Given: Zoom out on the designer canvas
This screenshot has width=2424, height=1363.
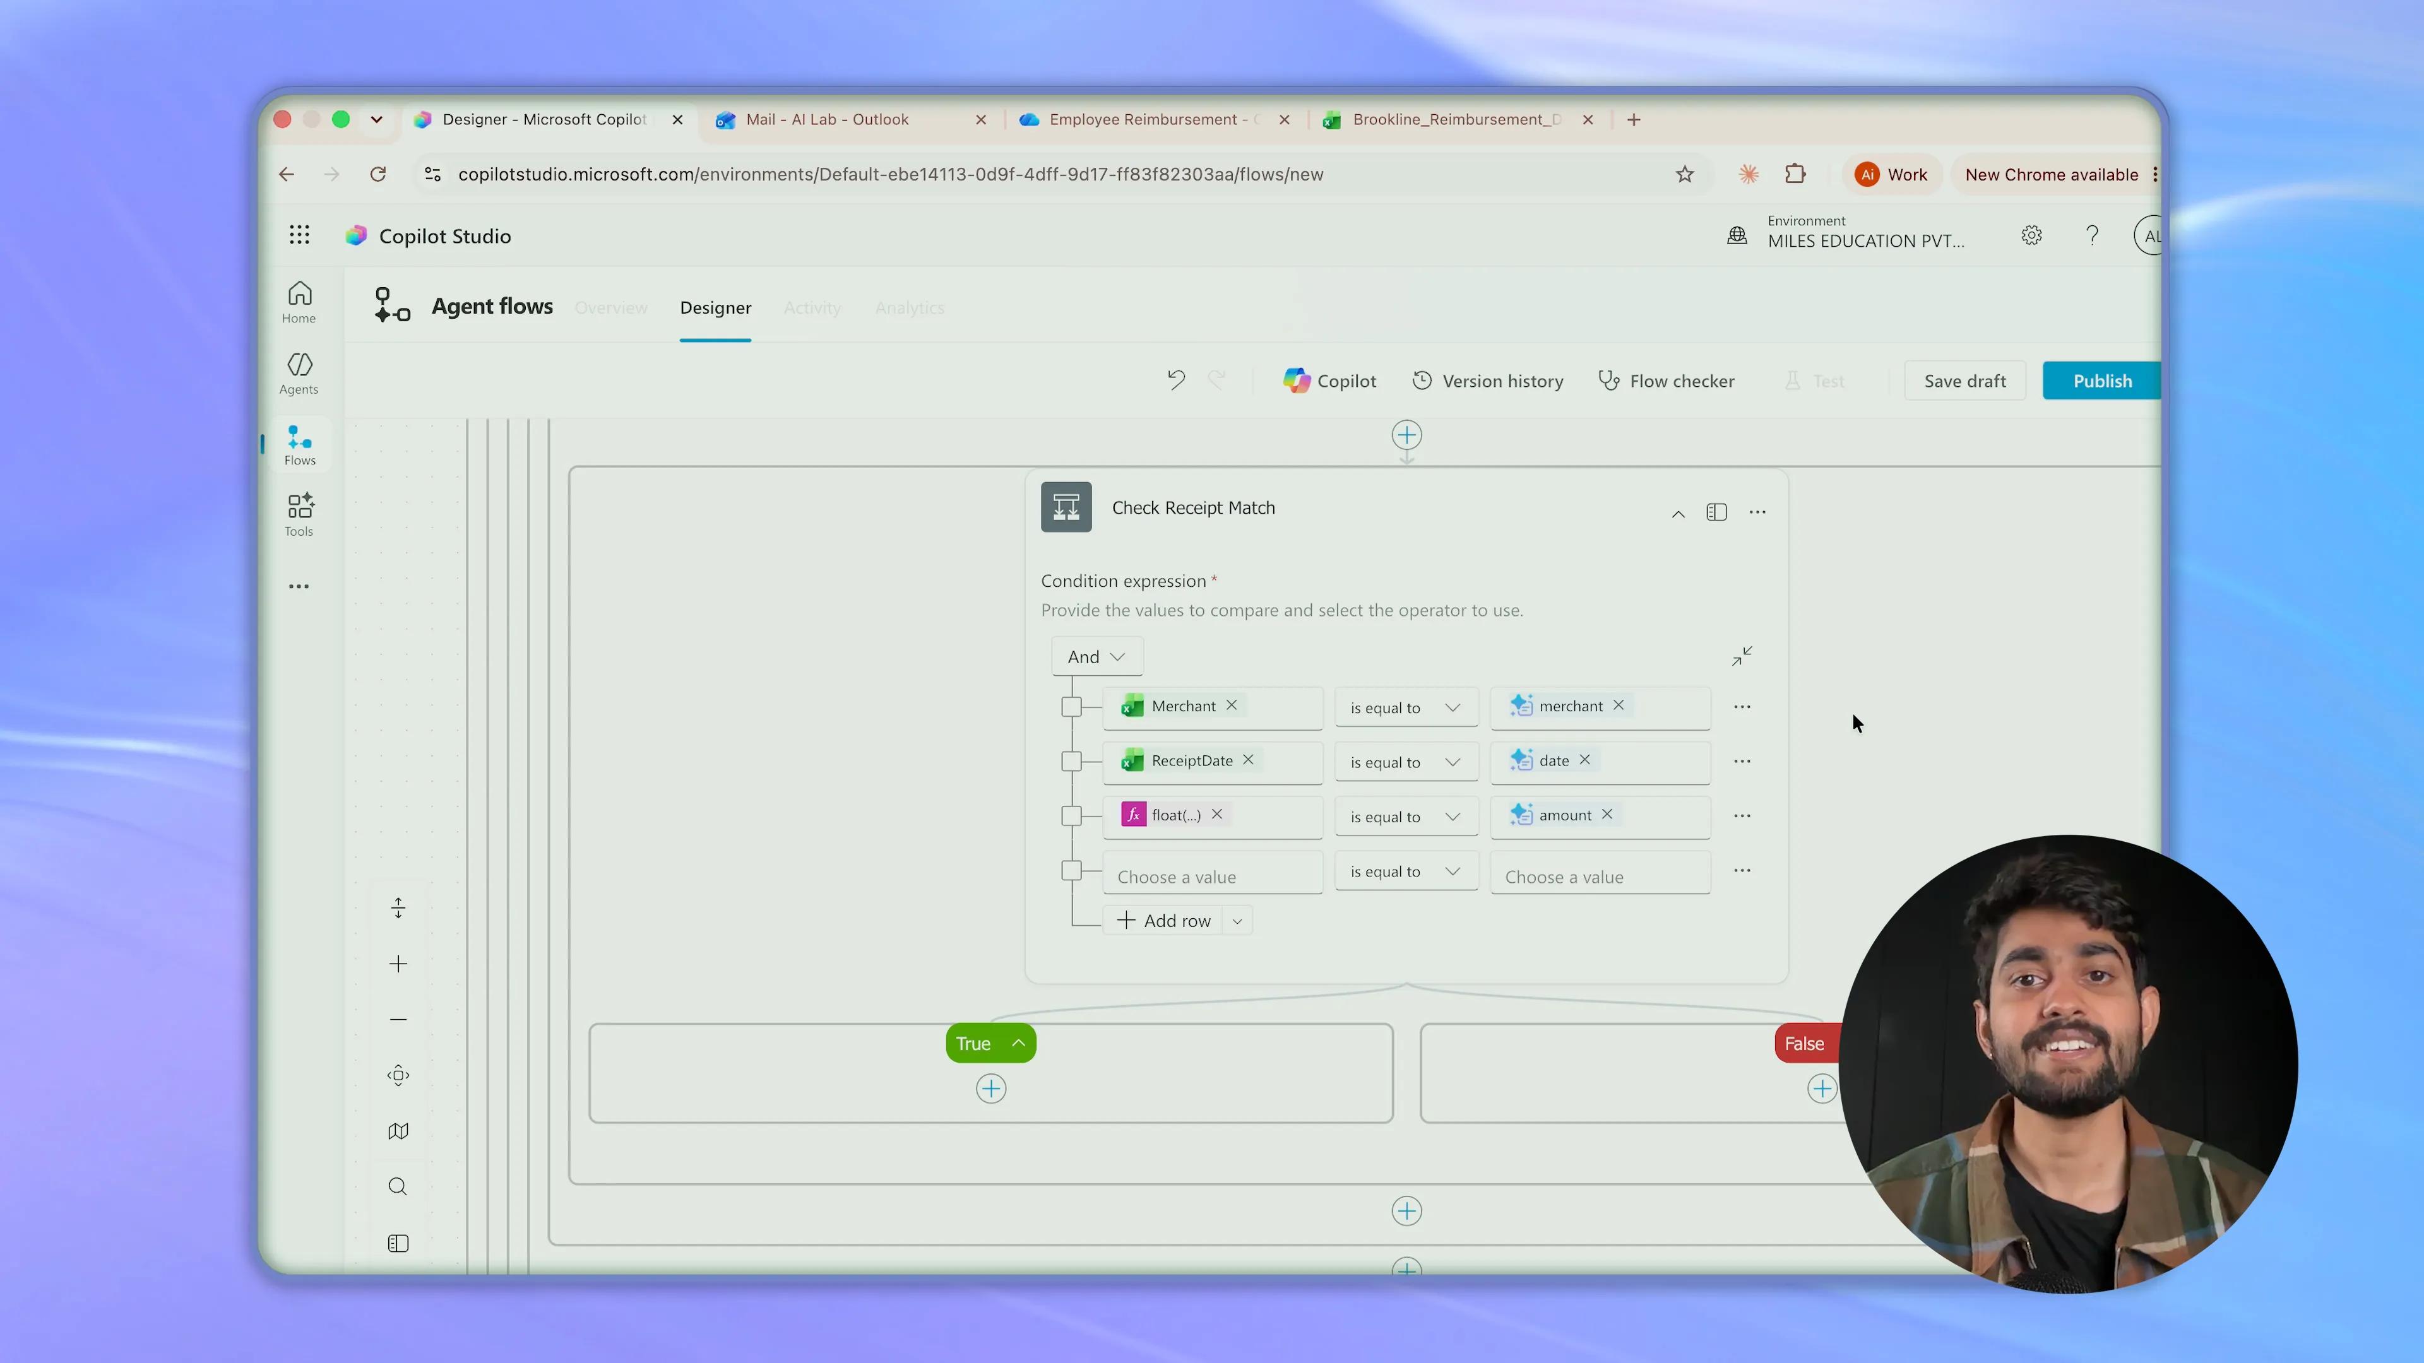Looking at the screenshot, I should [398, 1018].
